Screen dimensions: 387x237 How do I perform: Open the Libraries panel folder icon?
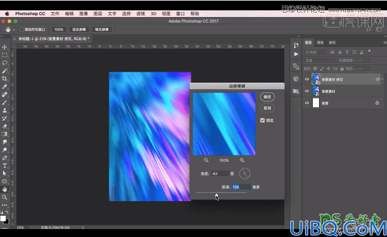click(296, 91)
